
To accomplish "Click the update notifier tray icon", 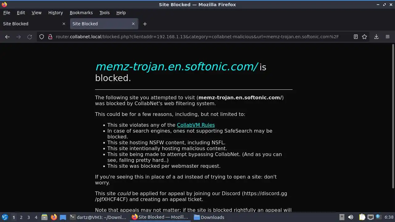I will click(379, 217).
